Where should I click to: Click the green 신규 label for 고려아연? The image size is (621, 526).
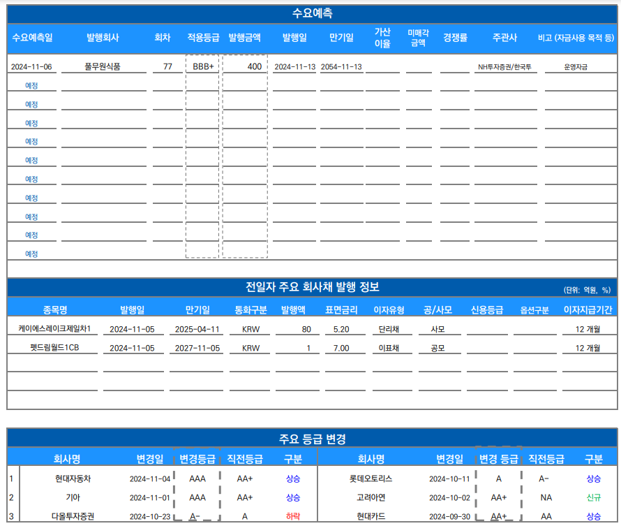point(593,497)
